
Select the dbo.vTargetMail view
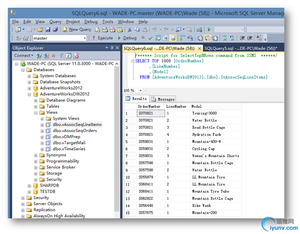tap(69, 143)
